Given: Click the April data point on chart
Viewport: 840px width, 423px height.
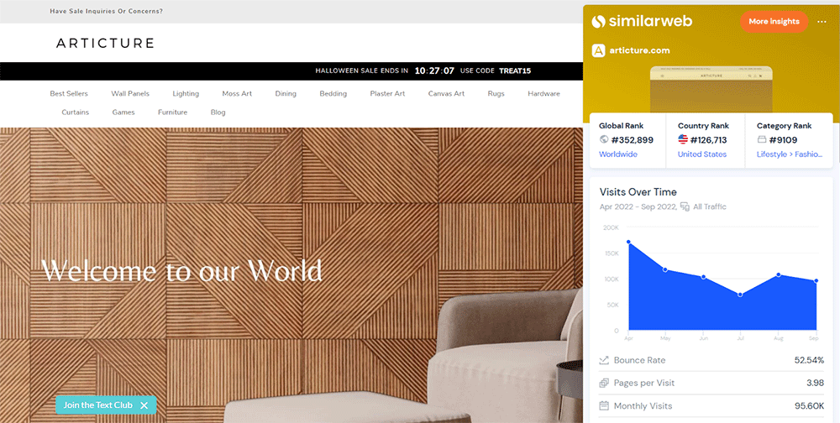Looking at the screenshot, I should [x=628, y=243].
